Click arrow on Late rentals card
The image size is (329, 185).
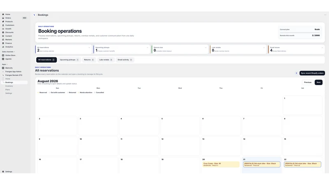[264, 47]
